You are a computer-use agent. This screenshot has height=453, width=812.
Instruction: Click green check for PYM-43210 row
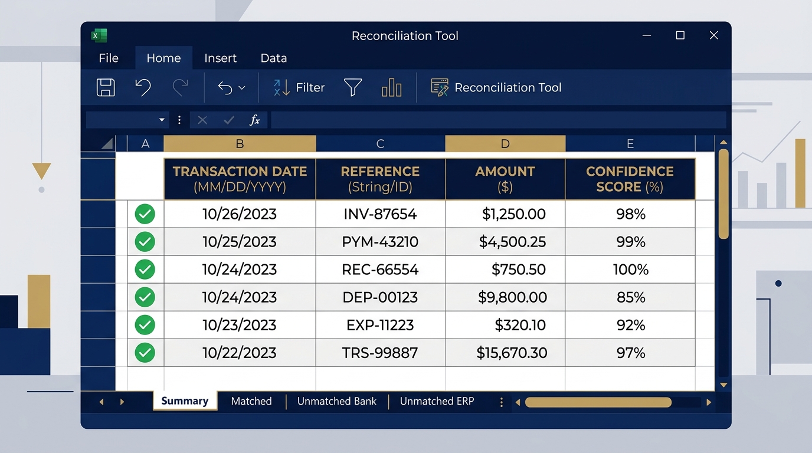145,242
